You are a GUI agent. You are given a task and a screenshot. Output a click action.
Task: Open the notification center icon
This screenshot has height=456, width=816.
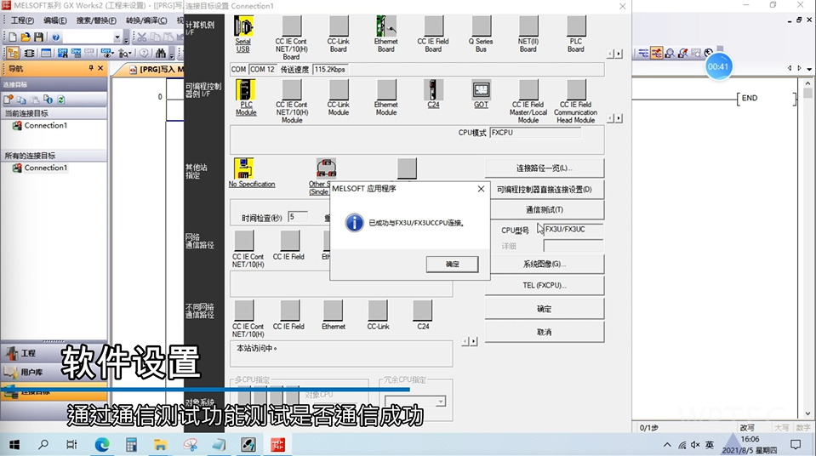pos(796,445)
